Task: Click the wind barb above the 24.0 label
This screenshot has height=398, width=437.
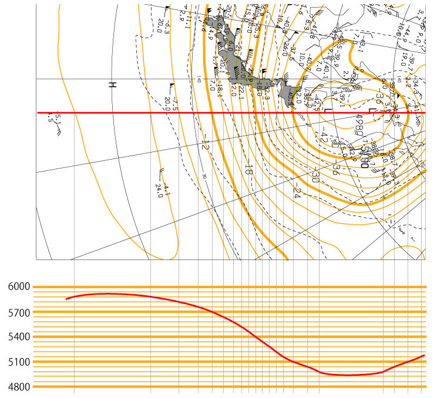Action: click(162, 173)
